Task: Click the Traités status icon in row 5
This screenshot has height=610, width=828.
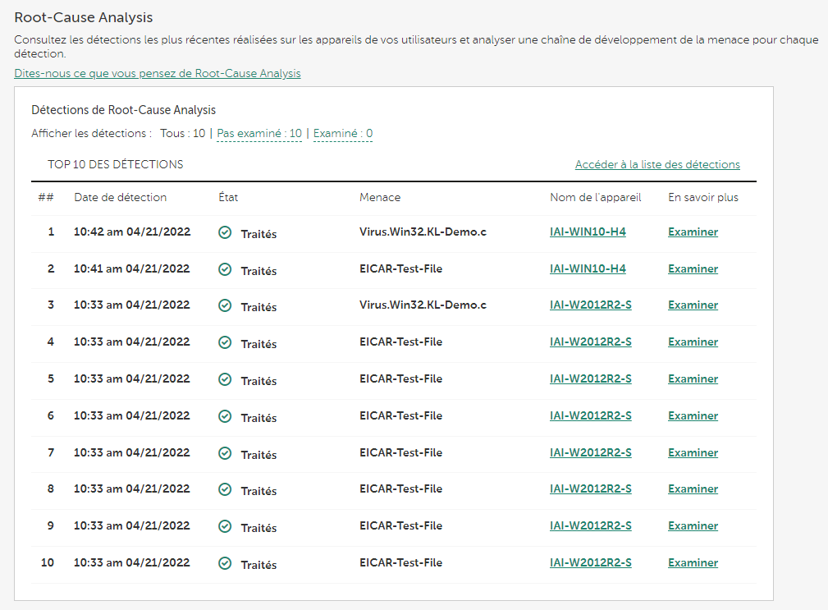Action: (x=225, y=380)
